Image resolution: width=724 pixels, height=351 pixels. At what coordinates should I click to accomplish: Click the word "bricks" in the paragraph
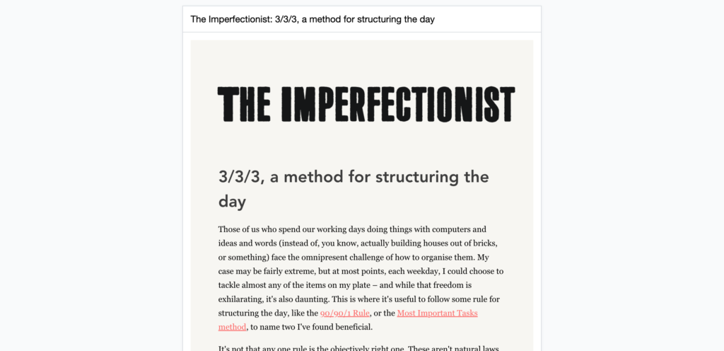pos(485,243)
